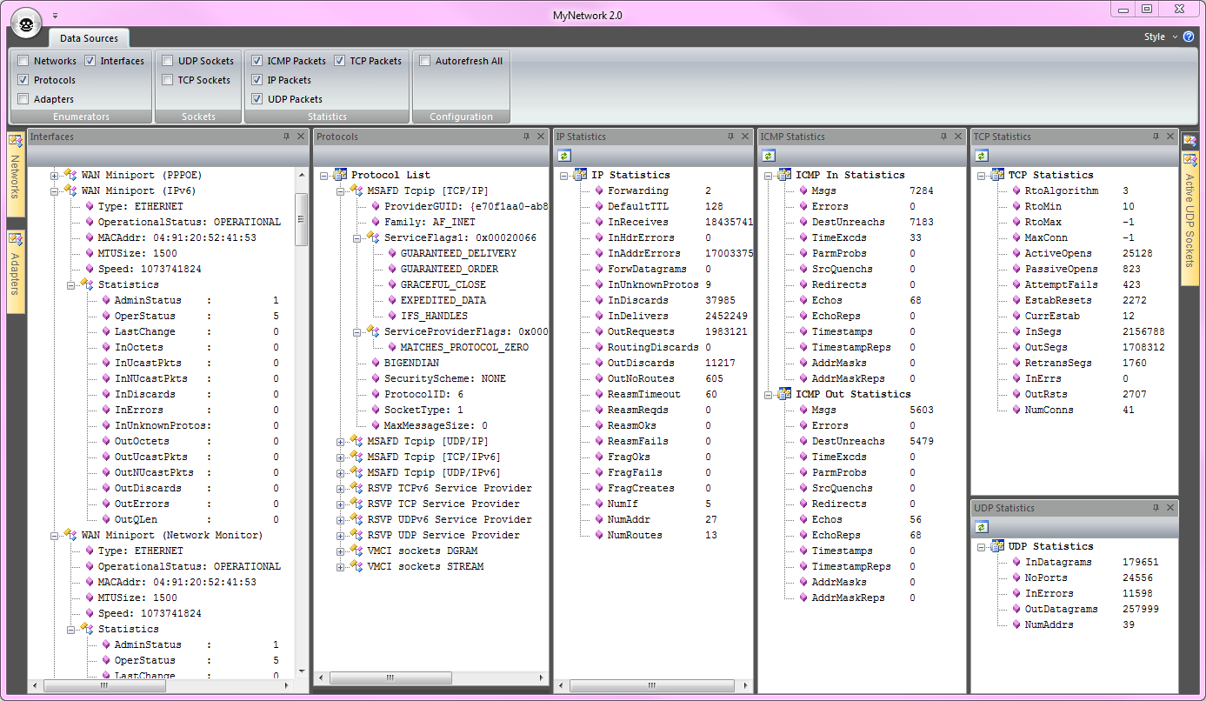1206x701 pixels.
Task: Close the Protocols panel
Action: pos(540,137)
